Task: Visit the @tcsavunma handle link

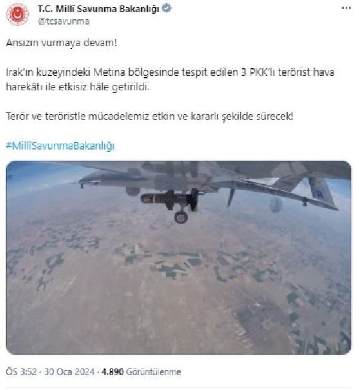Action: click(63, 22)
